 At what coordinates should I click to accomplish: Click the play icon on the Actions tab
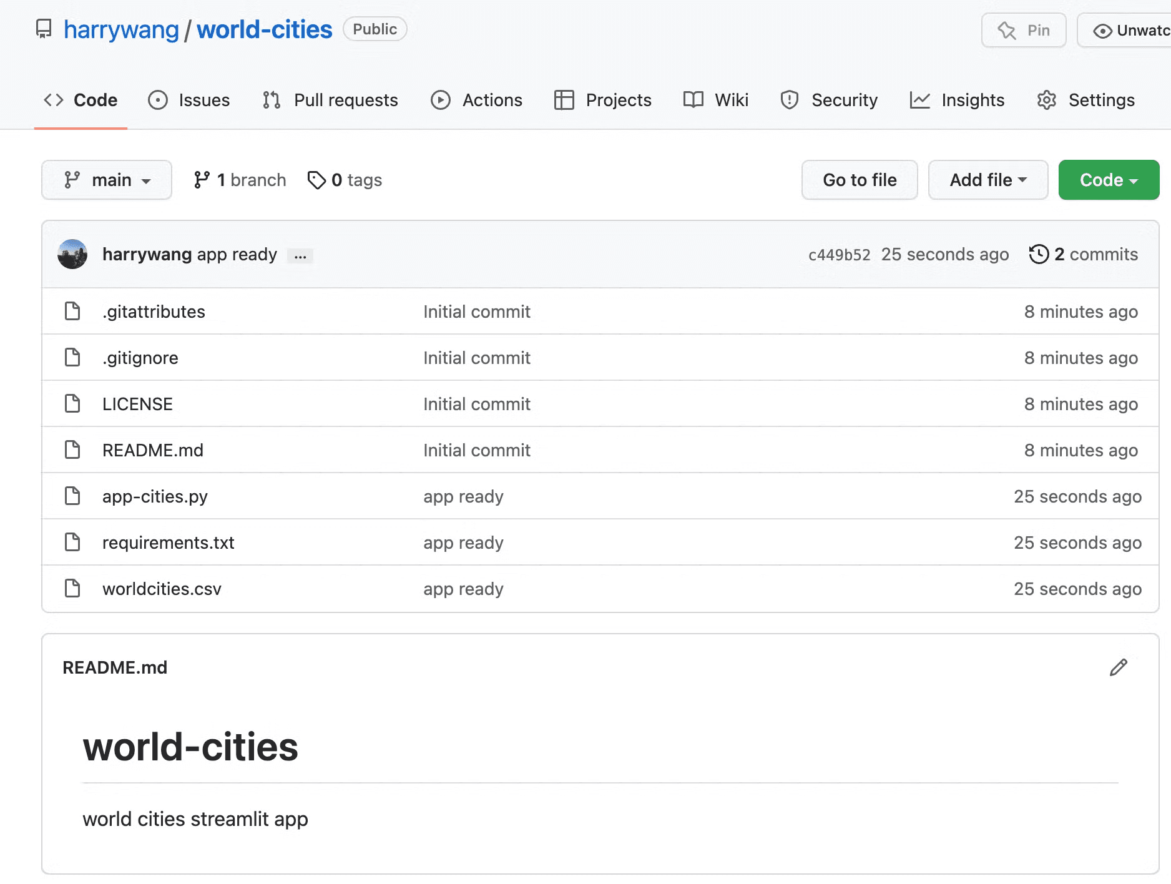pos(441,100)
